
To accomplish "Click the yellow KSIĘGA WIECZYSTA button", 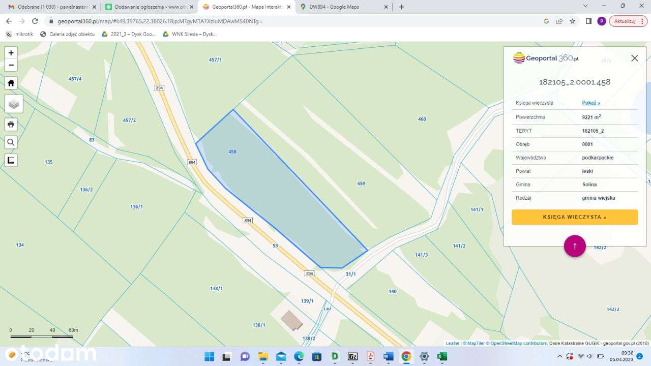I will (575, 217).
